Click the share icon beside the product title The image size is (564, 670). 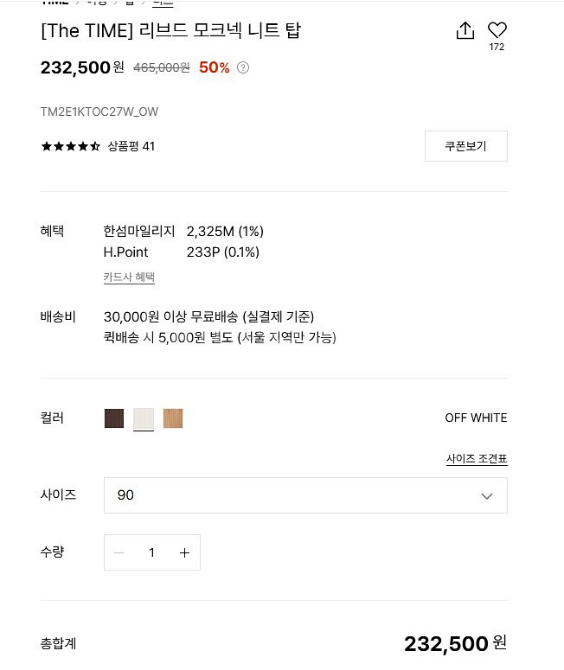pos(465,31)
